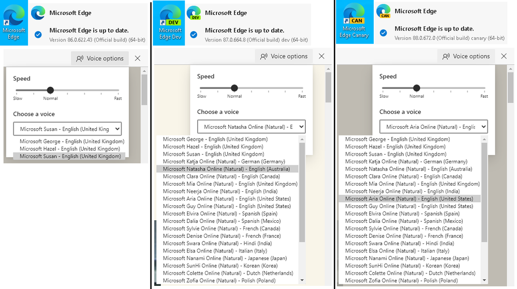The image size is (517, 289).
Task: Click the Canary voice list scrollbar thumb
Action: (484, 193)
